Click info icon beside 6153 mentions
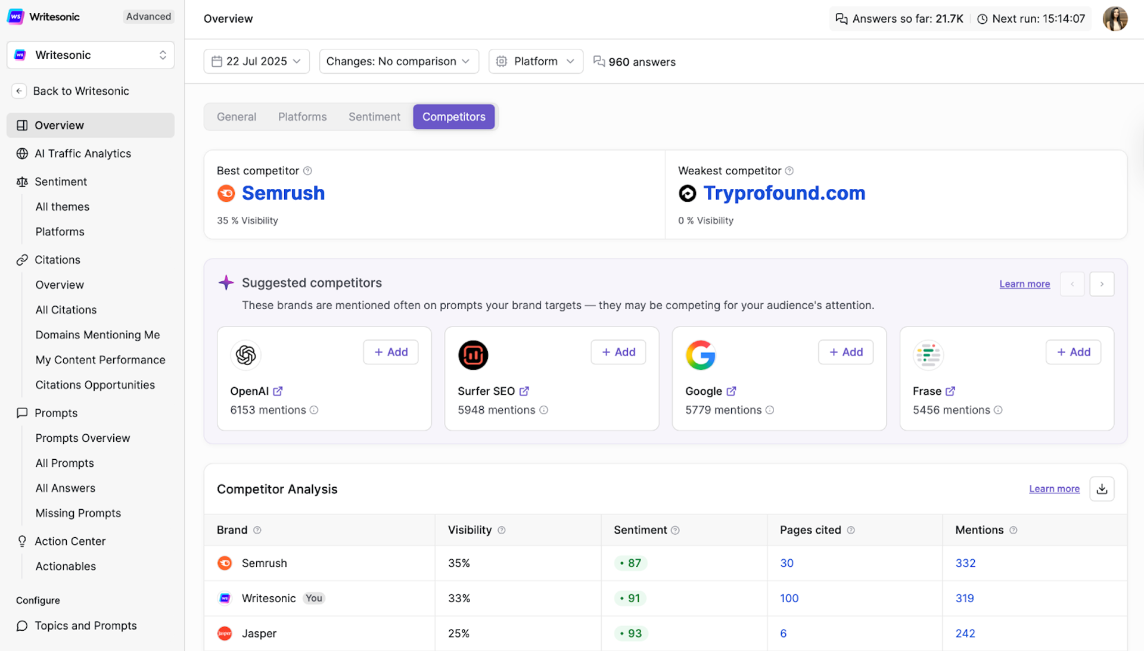This screenshot has width=1144, height=651. click(314, 410)
